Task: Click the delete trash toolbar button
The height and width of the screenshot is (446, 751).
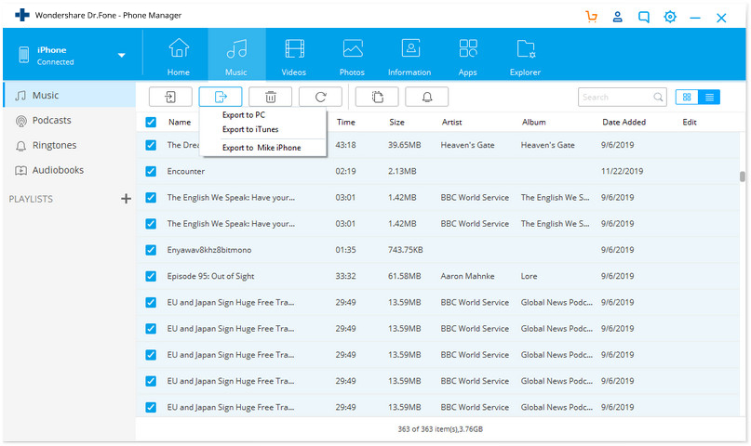Action: tap(270, 97)
